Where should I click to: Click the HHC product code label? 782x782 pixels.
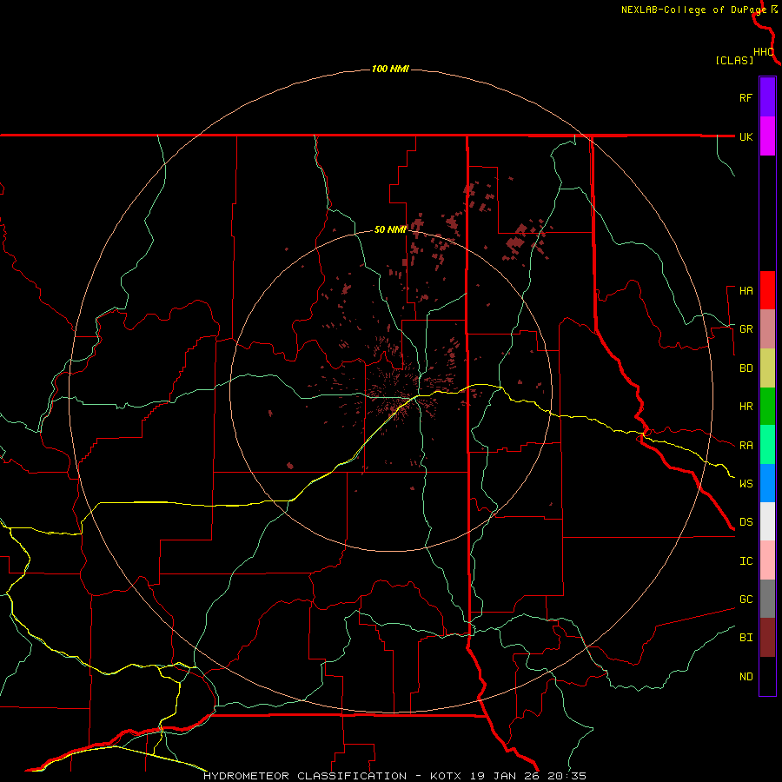763,52
